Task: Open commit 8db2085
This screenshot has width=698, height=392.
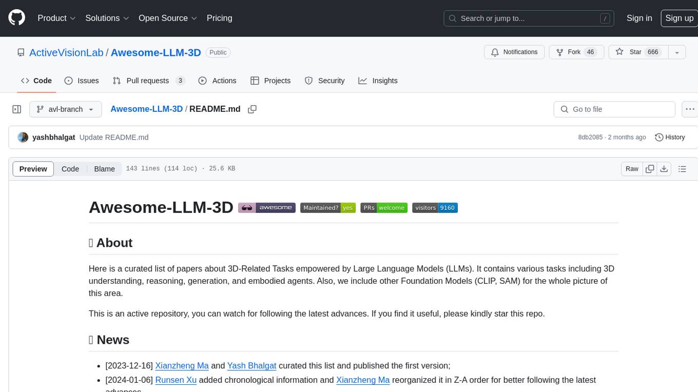Action: point(591,137)
